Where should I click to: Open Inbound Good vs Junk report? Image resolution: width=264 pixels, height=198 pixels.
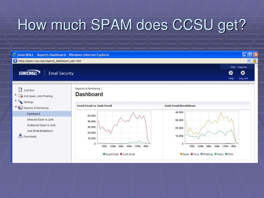point(40,120)
